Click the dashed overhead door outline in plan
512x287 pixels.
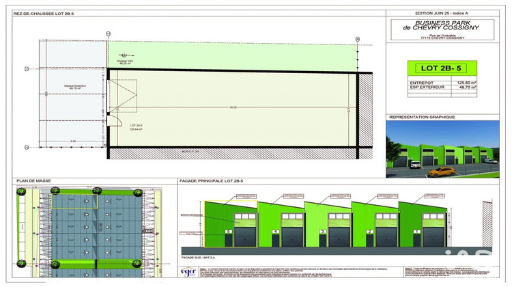(x=122, y=96)
